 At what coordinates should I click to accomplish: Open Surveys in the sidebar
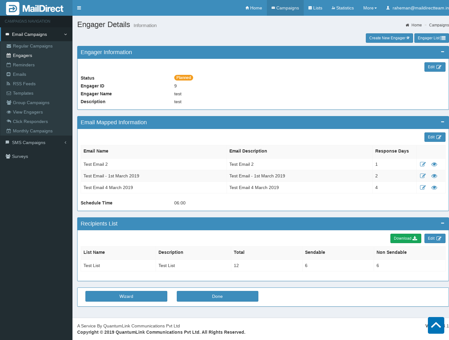(x=20, y=156)
